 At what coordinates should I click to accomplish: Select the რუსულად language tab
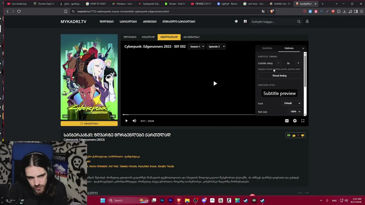coord(148,37)
